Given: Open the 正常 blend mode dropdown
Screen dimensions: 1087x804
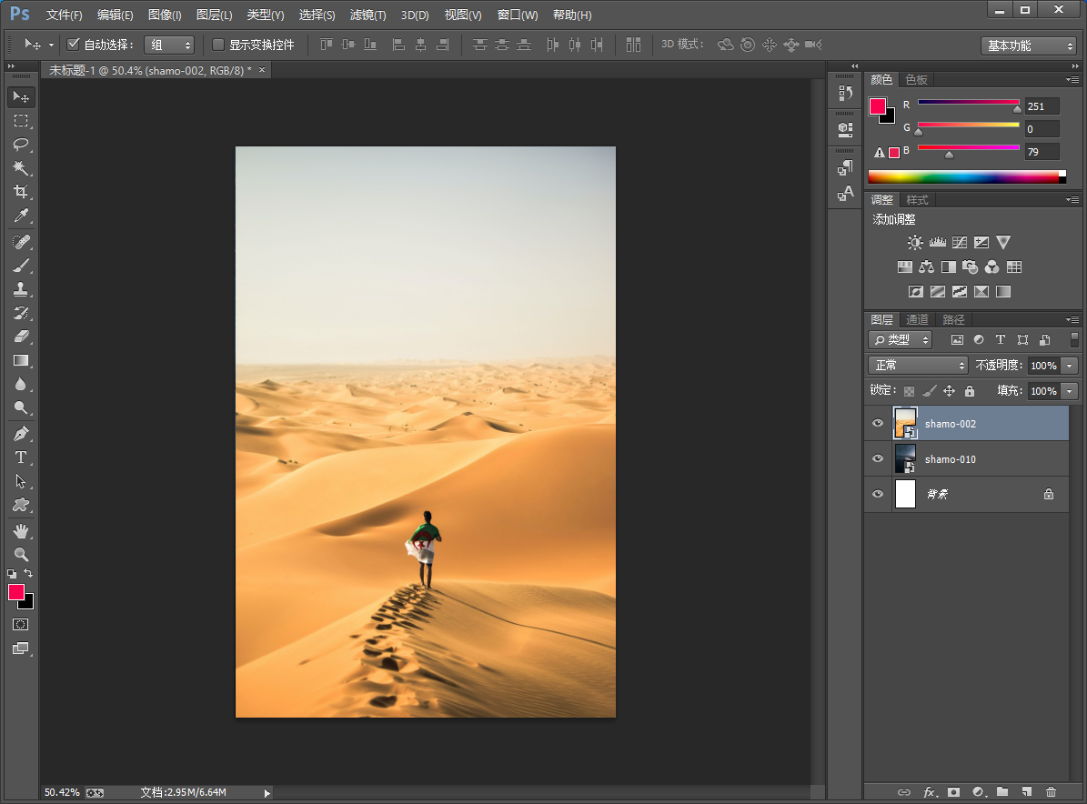Looking at the screenshot, I should [x=918, y=366].
